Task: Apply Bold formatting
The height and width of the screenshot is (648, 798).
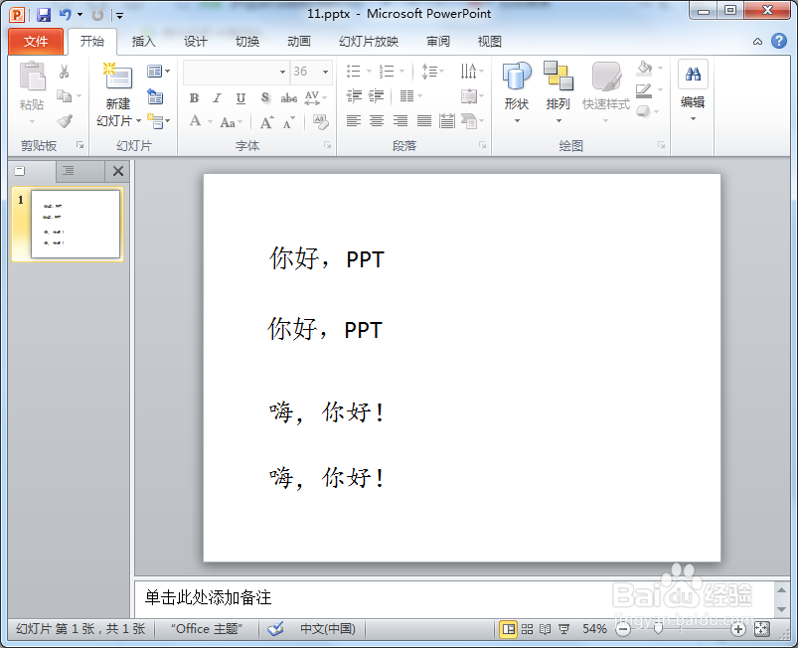Action: [194, 97]
